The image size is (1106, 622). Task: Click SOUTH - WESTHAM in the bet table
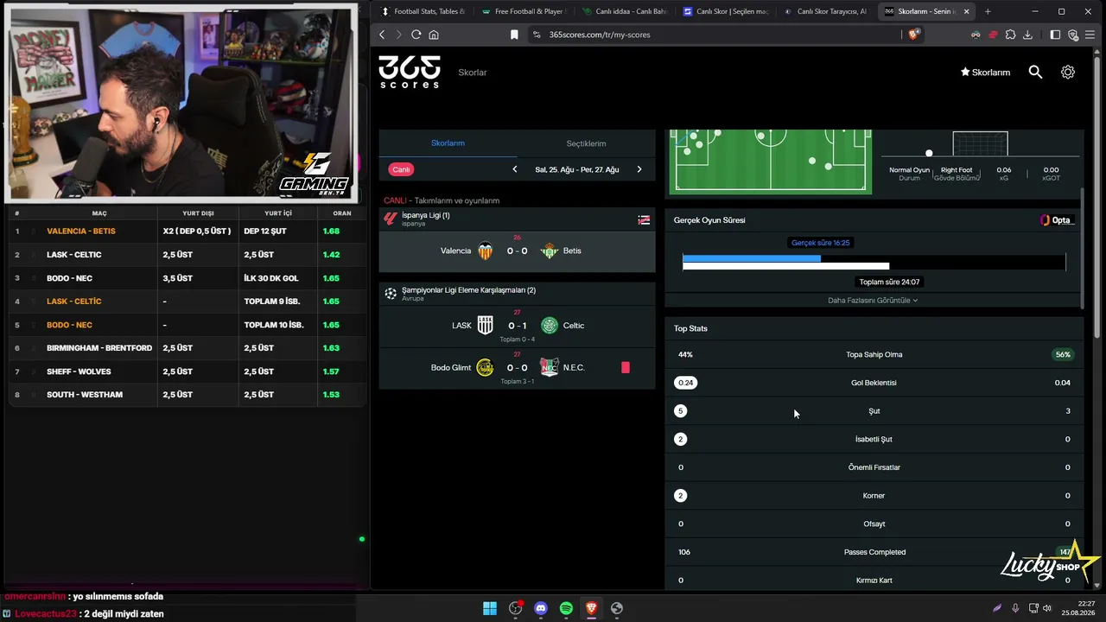click(85, 395)
